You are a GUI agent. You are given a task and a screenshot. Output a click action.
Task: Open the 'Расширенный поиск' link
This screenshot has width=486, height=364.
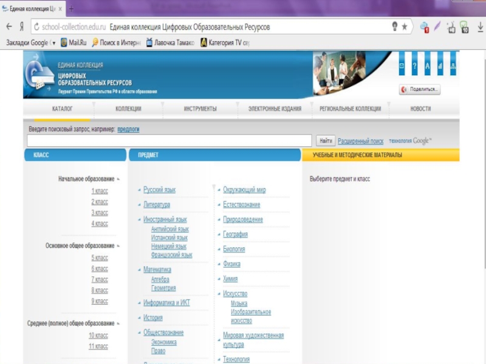(360, 141)
